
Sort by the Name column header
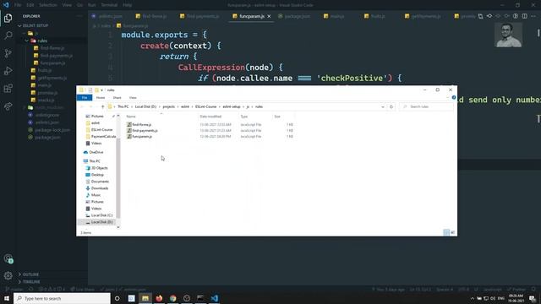click(131, 117)
